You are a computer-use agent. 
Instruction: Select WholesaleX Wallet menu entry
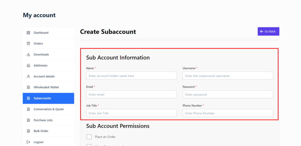(x=49, y=87)
